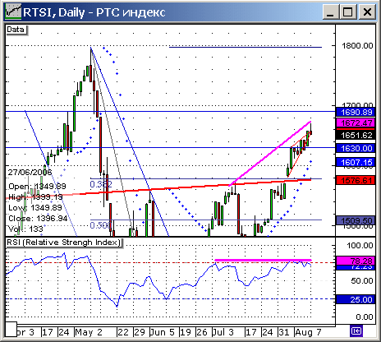Click the small white box at bottom-left corner

pyautogui.click(x=11, y=330)
